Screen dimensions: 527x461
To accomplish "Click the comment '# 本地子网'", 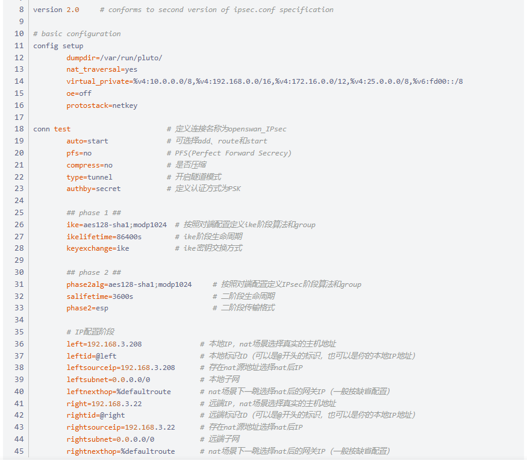I will pyautogui.click(x=220, y=380).
